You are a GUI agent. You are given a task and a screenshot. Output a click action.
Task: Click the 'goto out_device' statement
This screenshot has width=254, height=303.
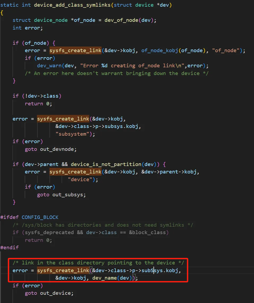(49, 293)
